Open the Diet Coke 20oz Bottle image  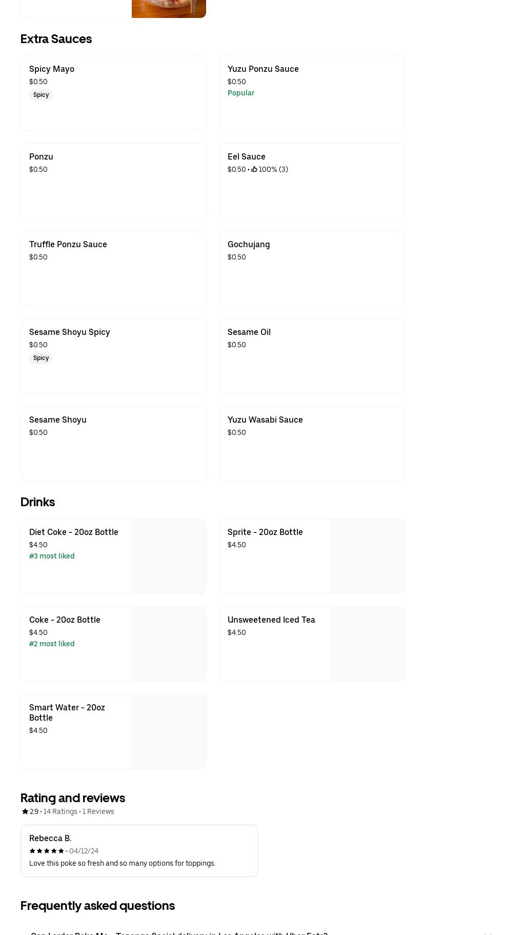point(169,556)
